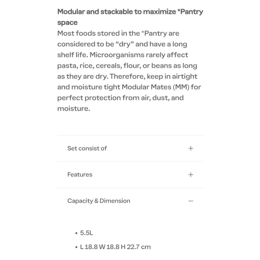Viewport: 260px width, 260px height.
Task: Expand the Set consist of section label
Action: [x=87, y=148]
